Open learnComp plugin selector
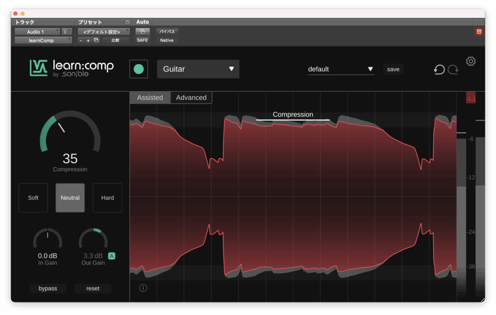 tap(43, 40)
